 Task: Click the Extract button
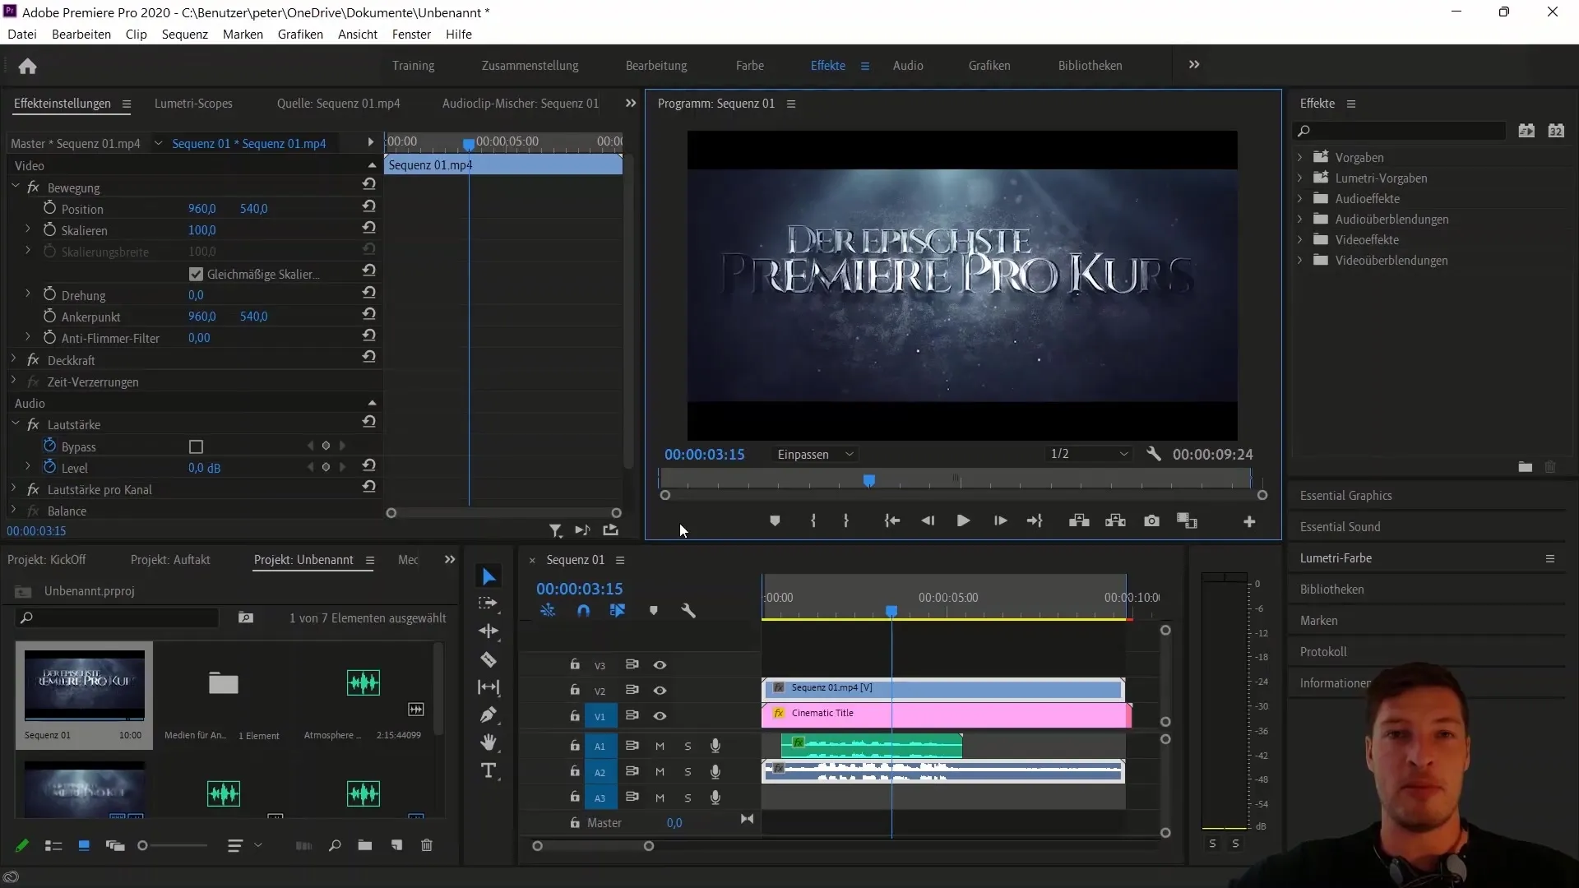(1115, 521)
